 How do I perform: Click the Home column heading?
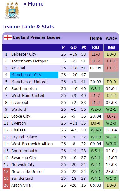coord(96,38)
